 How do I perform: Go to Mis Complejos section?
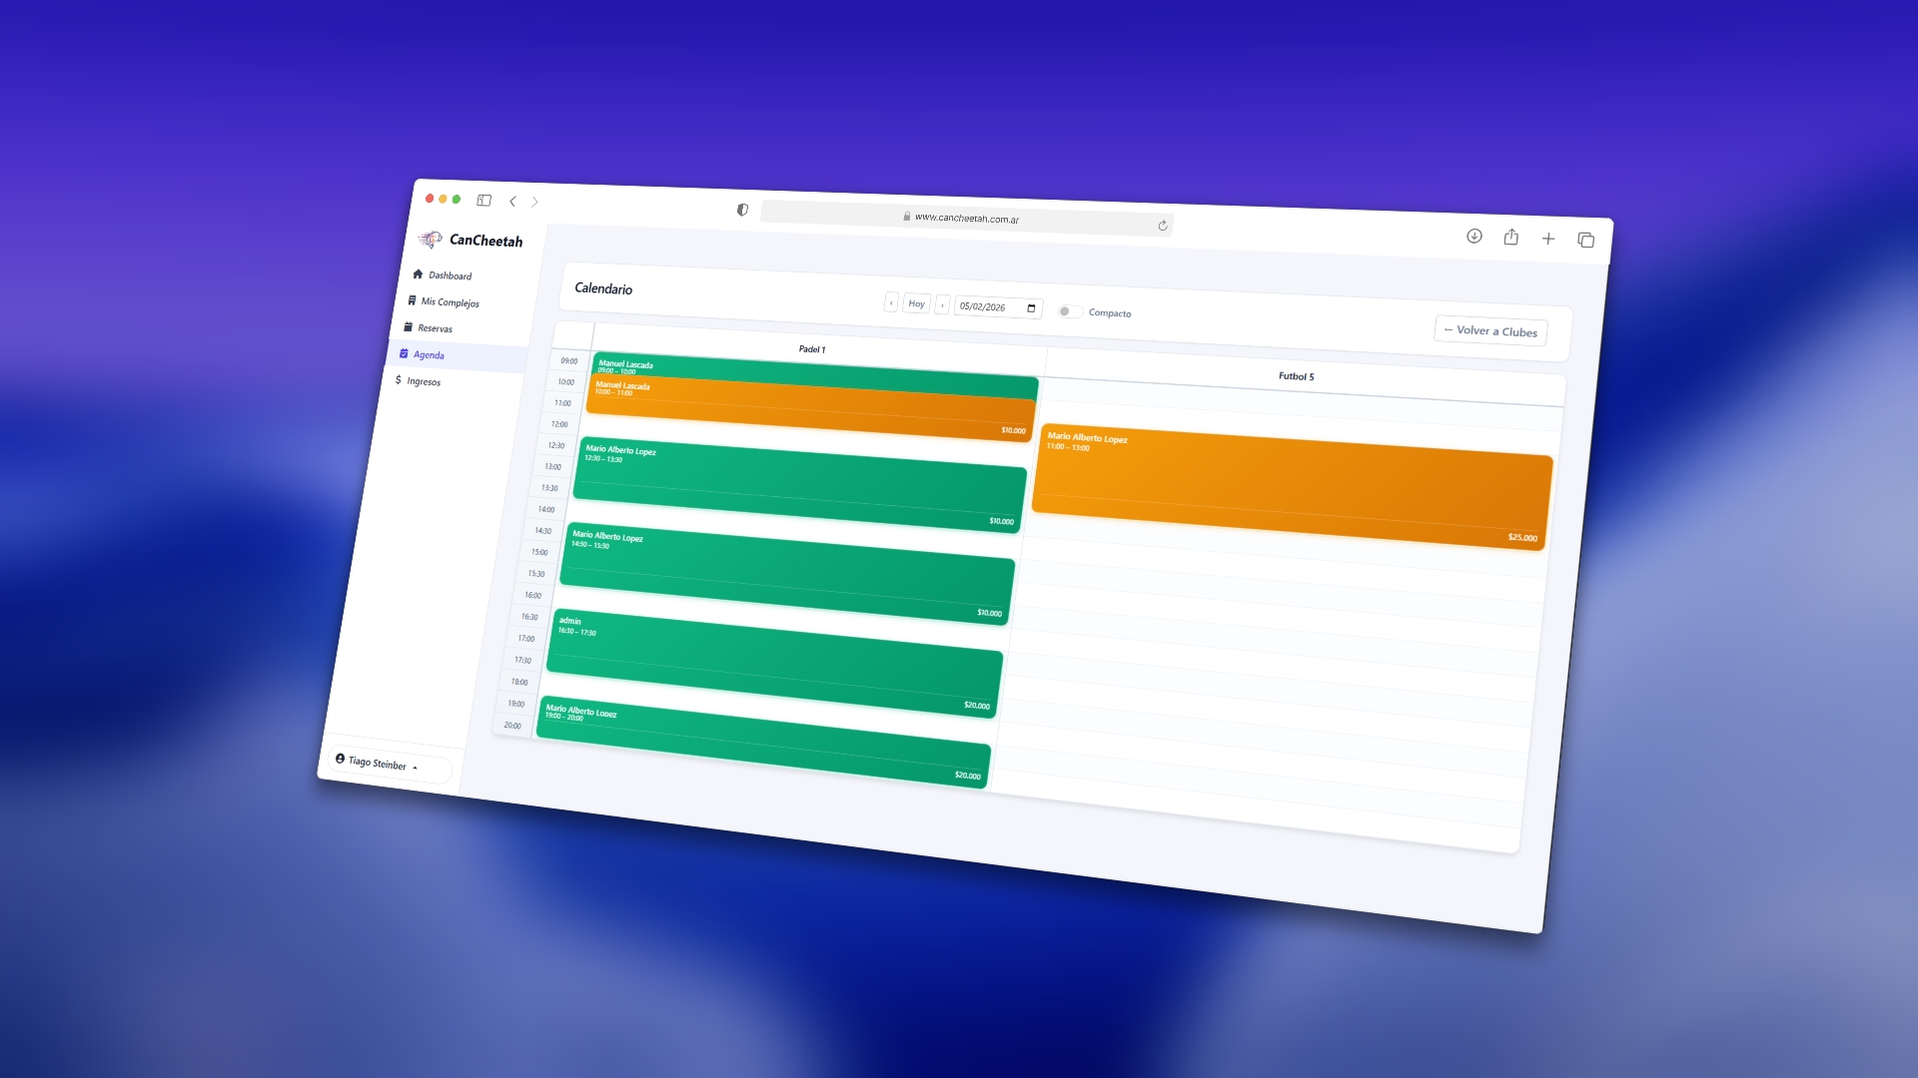tap(449, 301)
